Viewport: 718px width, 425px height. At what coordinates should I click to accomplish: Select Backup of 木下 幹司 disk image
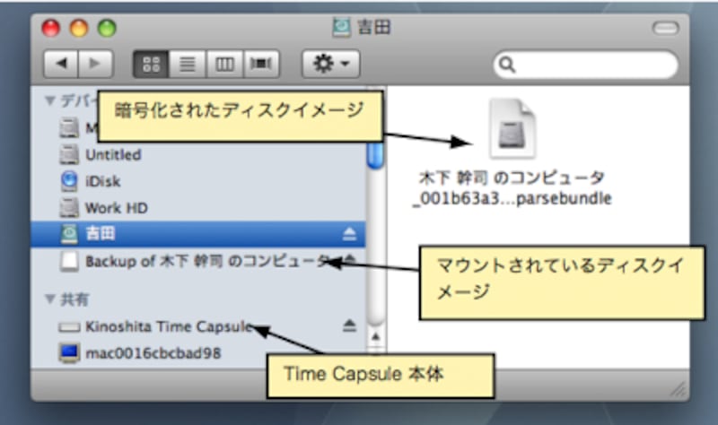tap(200, 261)
